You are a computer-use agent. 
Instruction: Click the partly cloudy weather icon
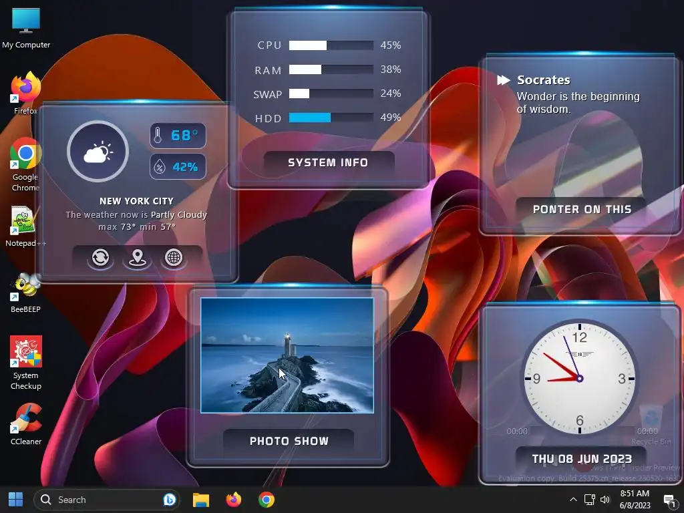click(98, 152)
